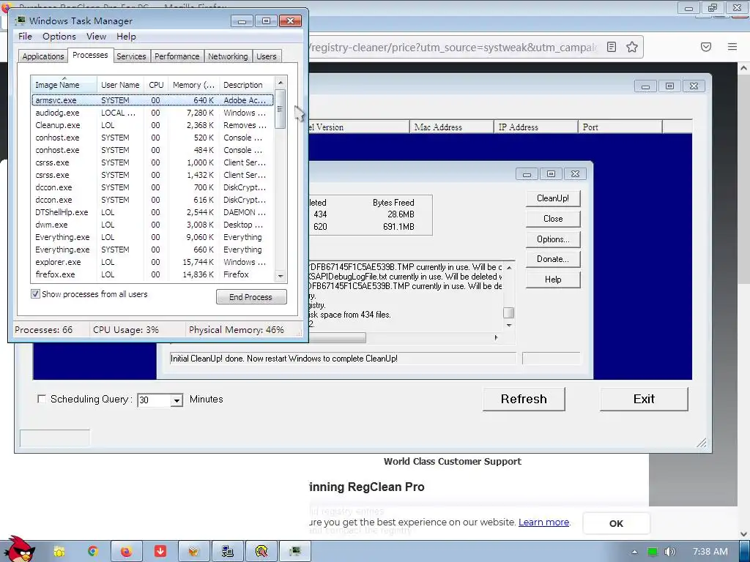
Task: Select the DTShellHlp.exe process
Action: pos(152,212)
